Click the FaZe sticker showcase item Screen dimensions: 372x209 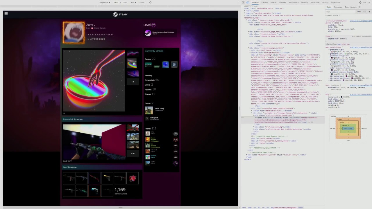pyautogui.click(x=133, y=178)
